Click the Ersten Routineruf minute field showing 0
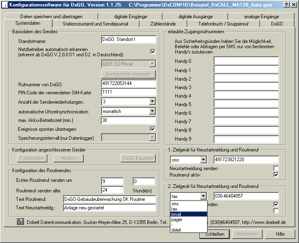Viewport: 299px width, 243px height. pyautogui.click(x=144, y=181)
